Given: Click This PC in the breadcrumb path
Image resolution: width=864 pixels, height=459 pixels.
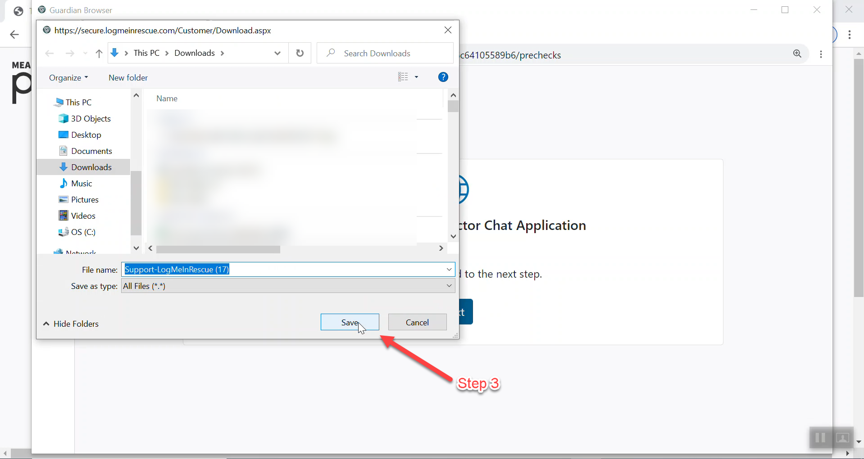Looking at the screenshot, I should [x=146, y=53].
